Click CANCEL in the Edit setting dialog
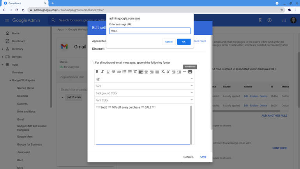Viewport: 300px width, 169px height. tap(189, 157)
